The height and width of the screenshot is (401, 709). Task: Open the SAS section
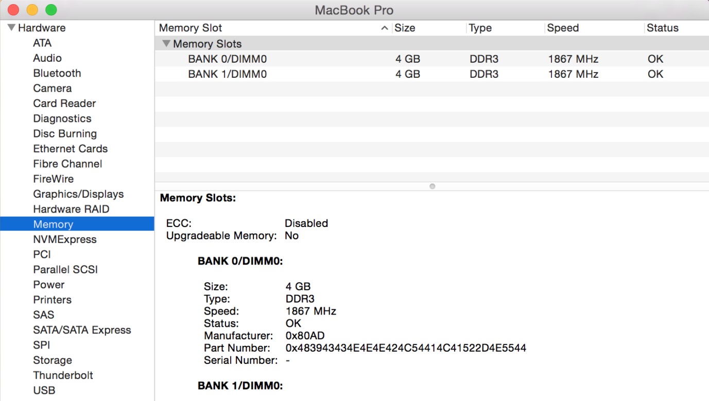[x=43, y=315]
